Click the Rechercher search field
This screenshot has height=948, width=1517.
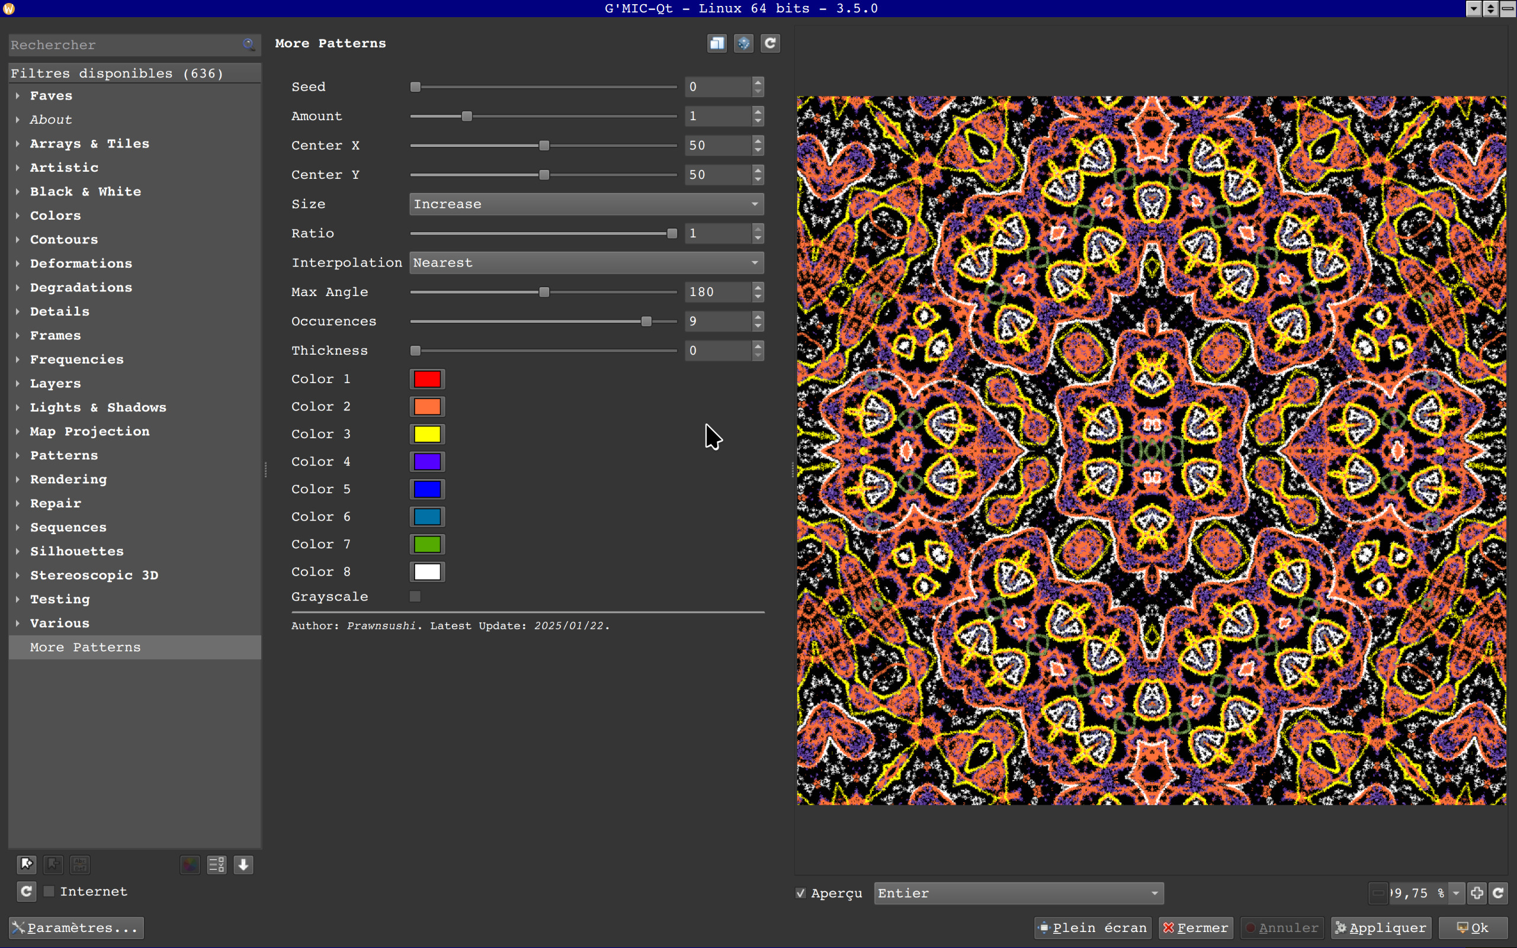[x=126, y=45]
